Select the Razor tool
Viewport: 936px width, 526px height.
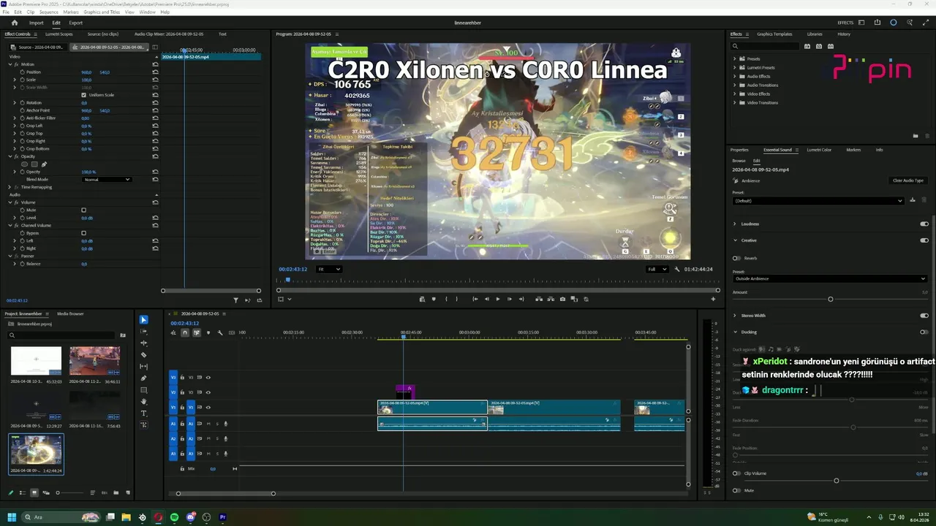(x=143, y=355)
